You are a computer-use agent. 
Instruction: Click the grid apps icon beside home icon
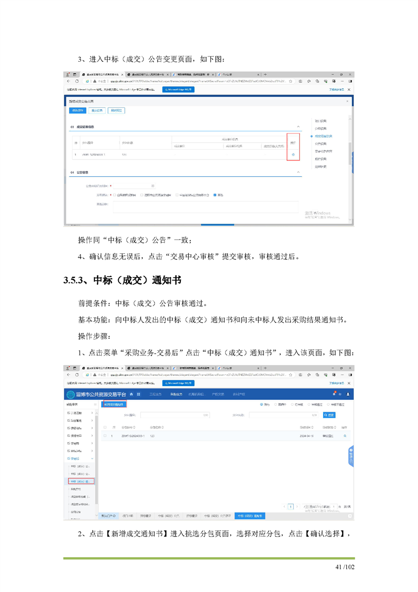[139, 394]
